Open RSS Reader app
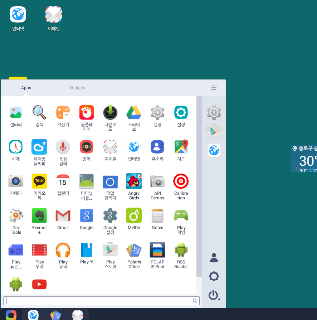The image size is (317, 320). (x=181, y=250)
